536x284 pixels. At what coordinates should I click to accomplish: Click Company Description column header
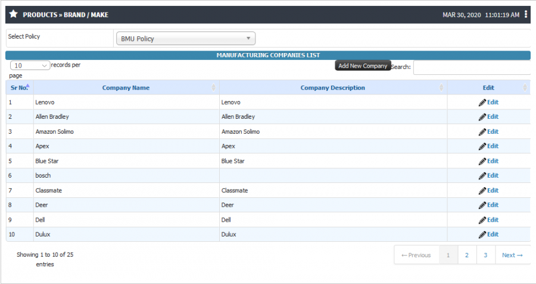332,87
